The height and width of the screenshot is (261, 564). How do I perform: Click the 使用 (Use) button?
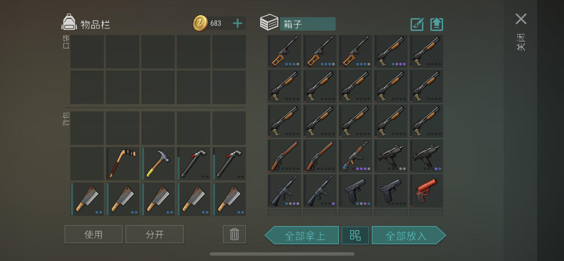pyautogui.click(x=93, y=234)
